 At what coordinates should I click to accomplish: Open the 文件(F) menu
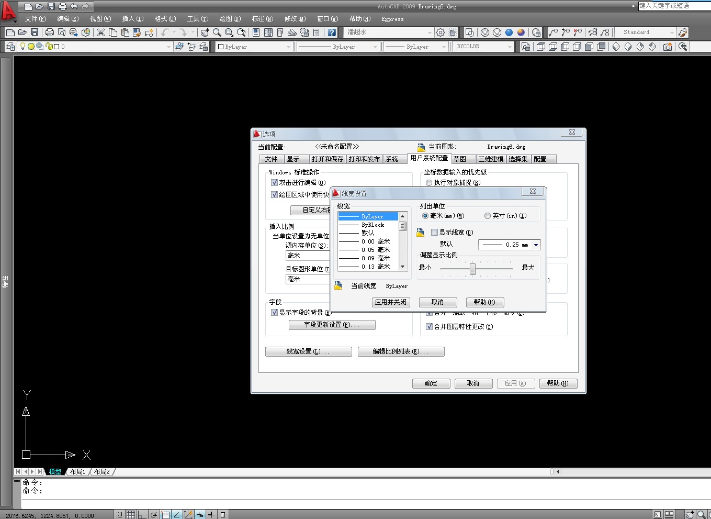(36, 19)
